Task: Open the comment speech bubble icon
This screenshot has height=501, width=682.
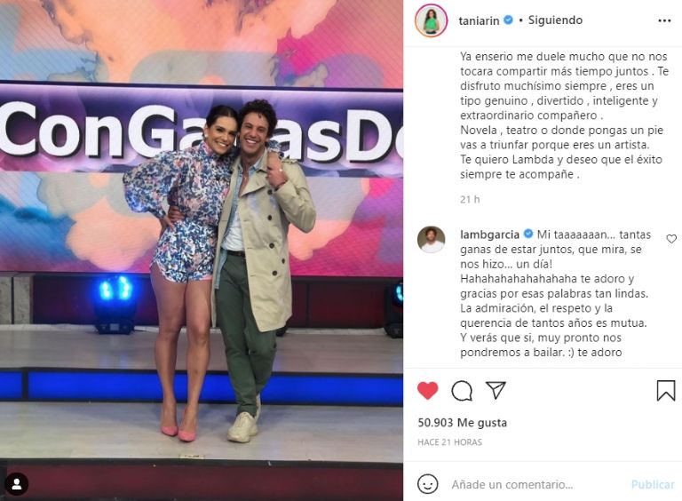Action: pos(462,391)
